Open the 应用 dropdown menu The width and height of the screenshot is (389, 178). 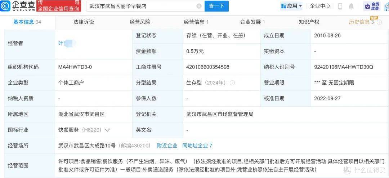point(291,6)
